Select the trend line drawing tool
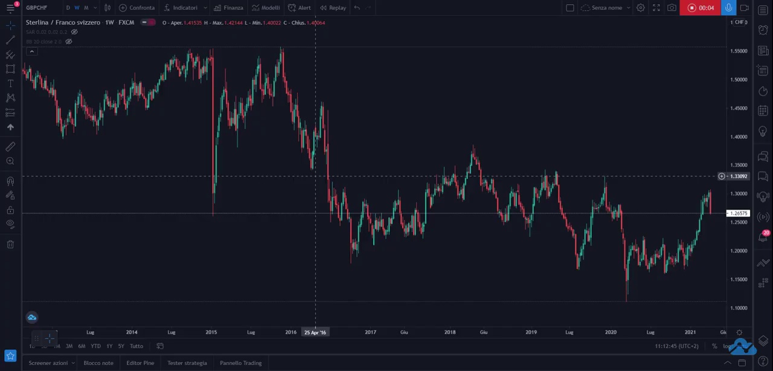 (10, 40)
